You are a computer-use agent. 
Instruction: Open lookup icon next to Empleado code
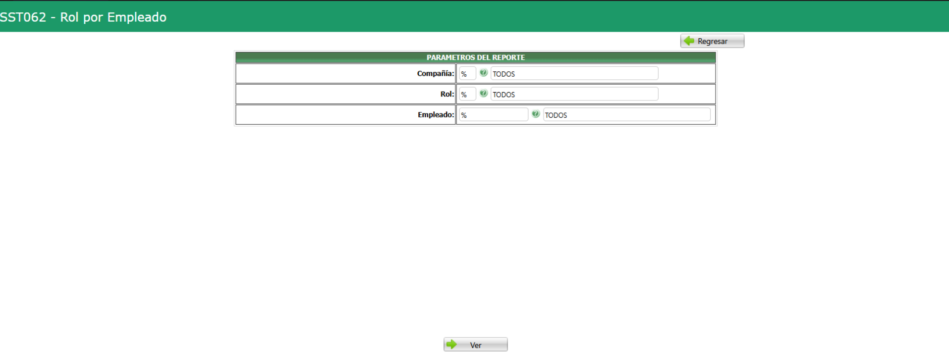[536, 114]
